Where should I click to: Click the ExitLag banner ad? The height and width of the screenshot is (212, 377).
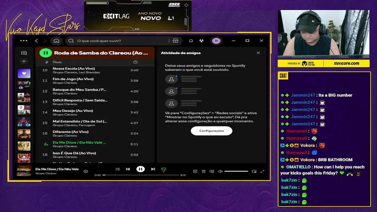point(138,15)
